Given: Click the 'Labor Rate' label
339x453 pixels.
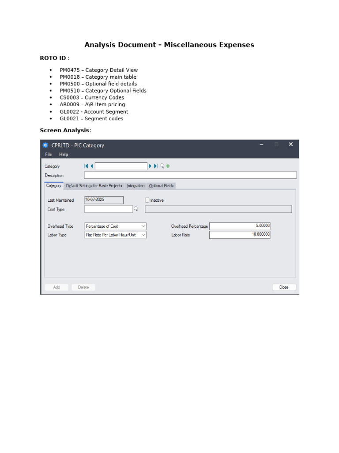Looking at the screenshot, I should click(x=181, y=235).
